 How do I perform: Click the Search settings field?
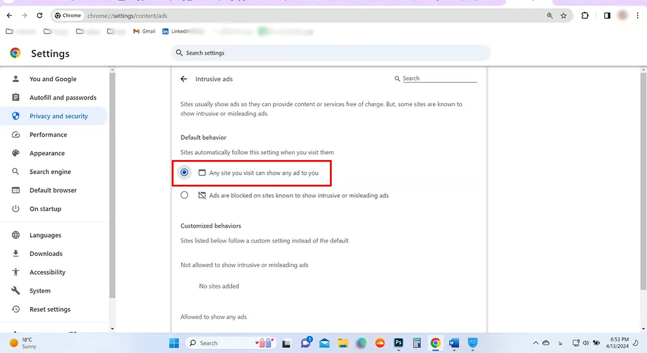tap(331, 53)
